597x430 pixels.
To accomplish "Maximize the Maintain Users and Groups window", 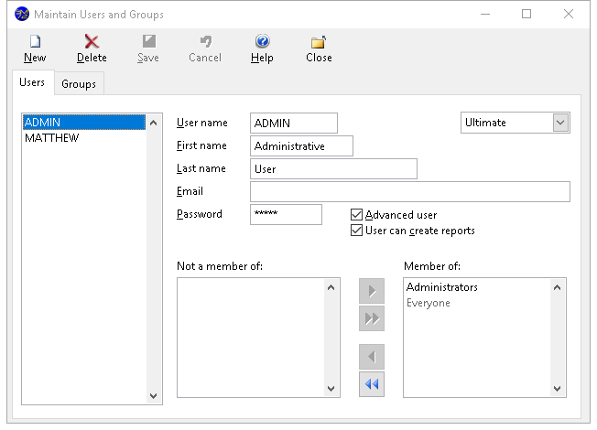I will click(x=526, y=14).
